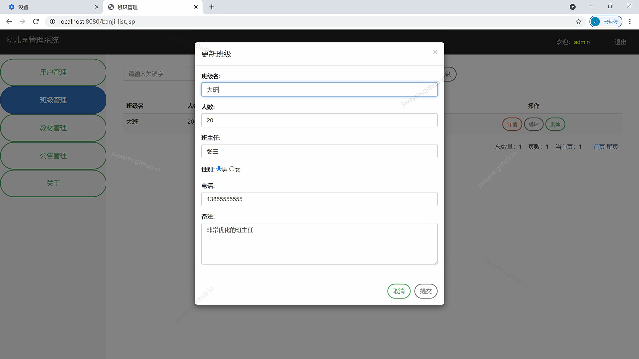Image resolution: width=639 pixels, height=359 pixels.
Task: Close the 更新班级 dialog with X
Action: (x=435, y=52)
